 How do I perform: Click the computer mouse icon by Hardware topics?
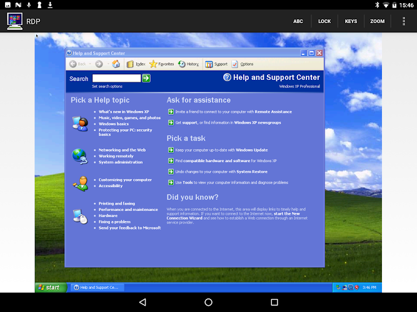coord(80,217)
